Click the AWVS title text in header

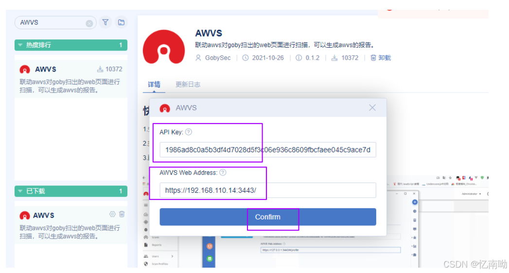point(209,33)
